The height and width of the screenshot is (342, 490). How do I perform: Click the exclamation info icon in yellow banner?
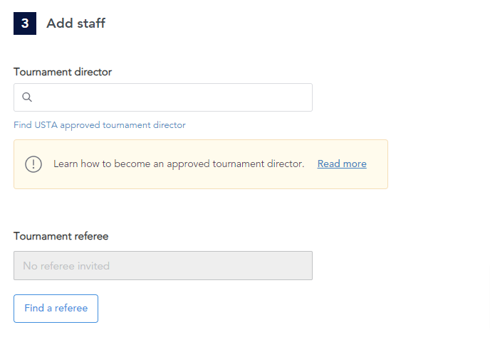[33, 164]
